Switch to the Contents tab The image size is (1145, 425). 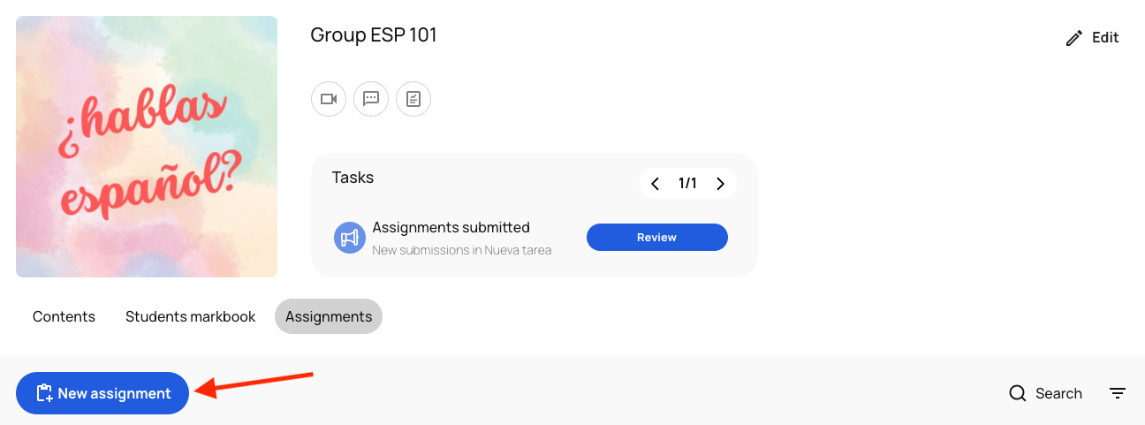64,316
